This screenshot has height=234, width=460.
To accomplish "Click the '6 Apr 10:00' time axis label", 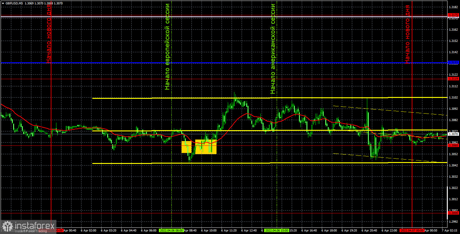I will pyautogui.click(x=210, y=230).
